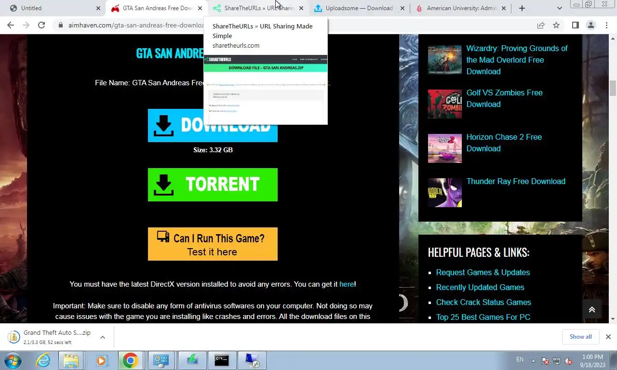Screen dimensions: 617x370
Task: Open the Chrome three-dot menu
Action: coord(606,25)
